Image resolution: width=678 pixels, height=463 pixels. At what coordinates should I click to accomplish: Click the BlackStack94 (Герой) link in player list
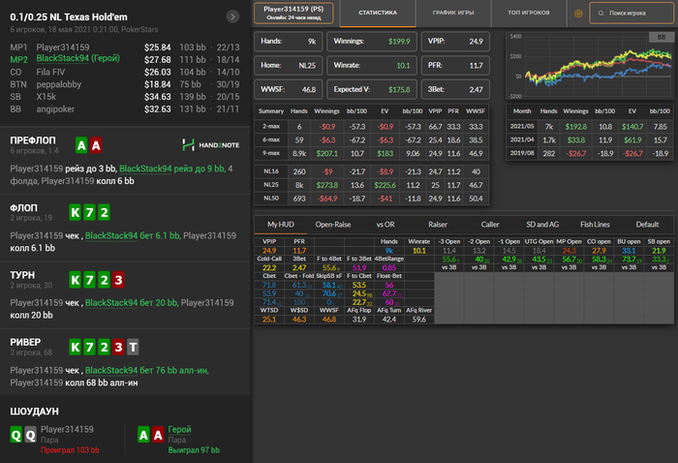[77, 58]
